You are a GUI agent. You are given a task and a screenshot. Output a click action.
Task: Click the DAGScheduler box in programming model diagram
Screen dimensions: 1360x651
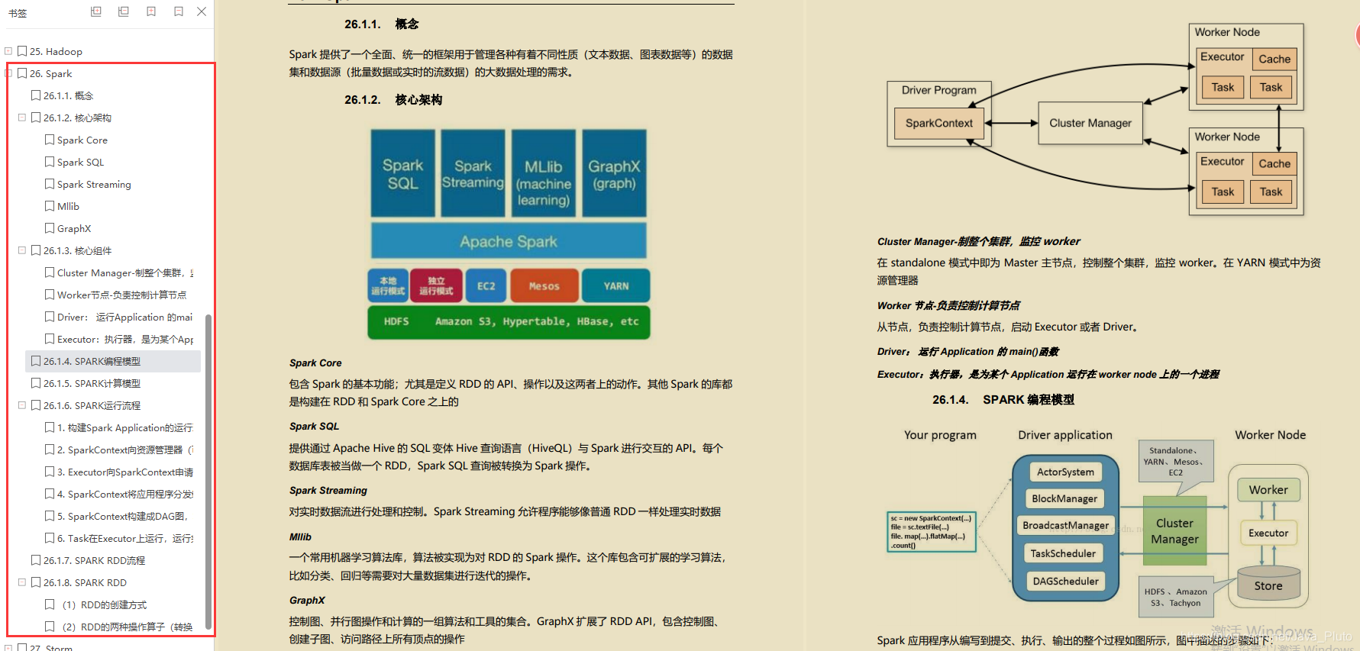pyautogui.click(x=1066, y=581)
